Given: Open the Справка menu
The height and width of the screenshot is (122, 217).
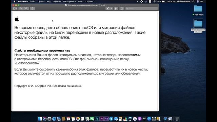Looking at the screenshot, I should click(89, 1).
